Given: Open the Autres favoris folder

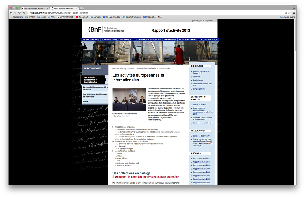Looking at the screenshot, I should click(288, 17).
